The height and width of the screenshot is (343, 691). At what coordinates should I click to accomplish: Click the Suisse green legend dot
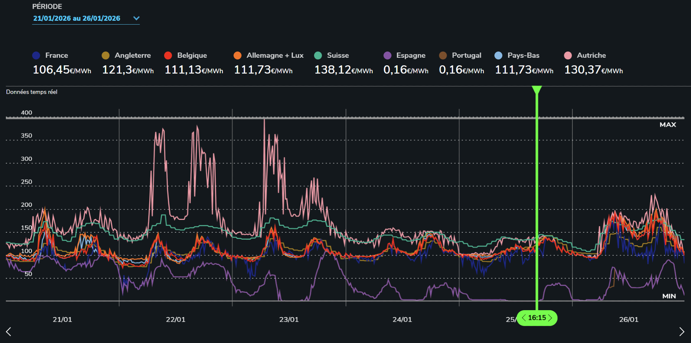pos(318,55)
